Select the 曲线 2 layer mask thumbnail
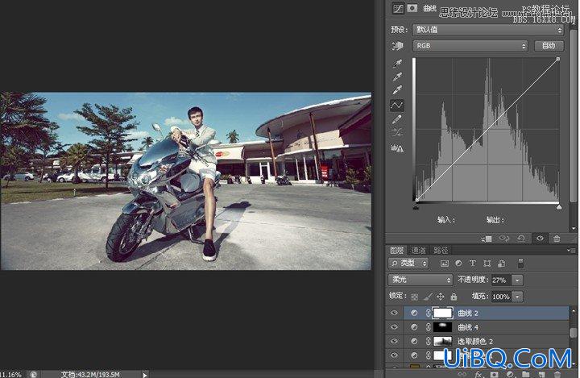This screenshot has width=580, height=378. [443, 313]
